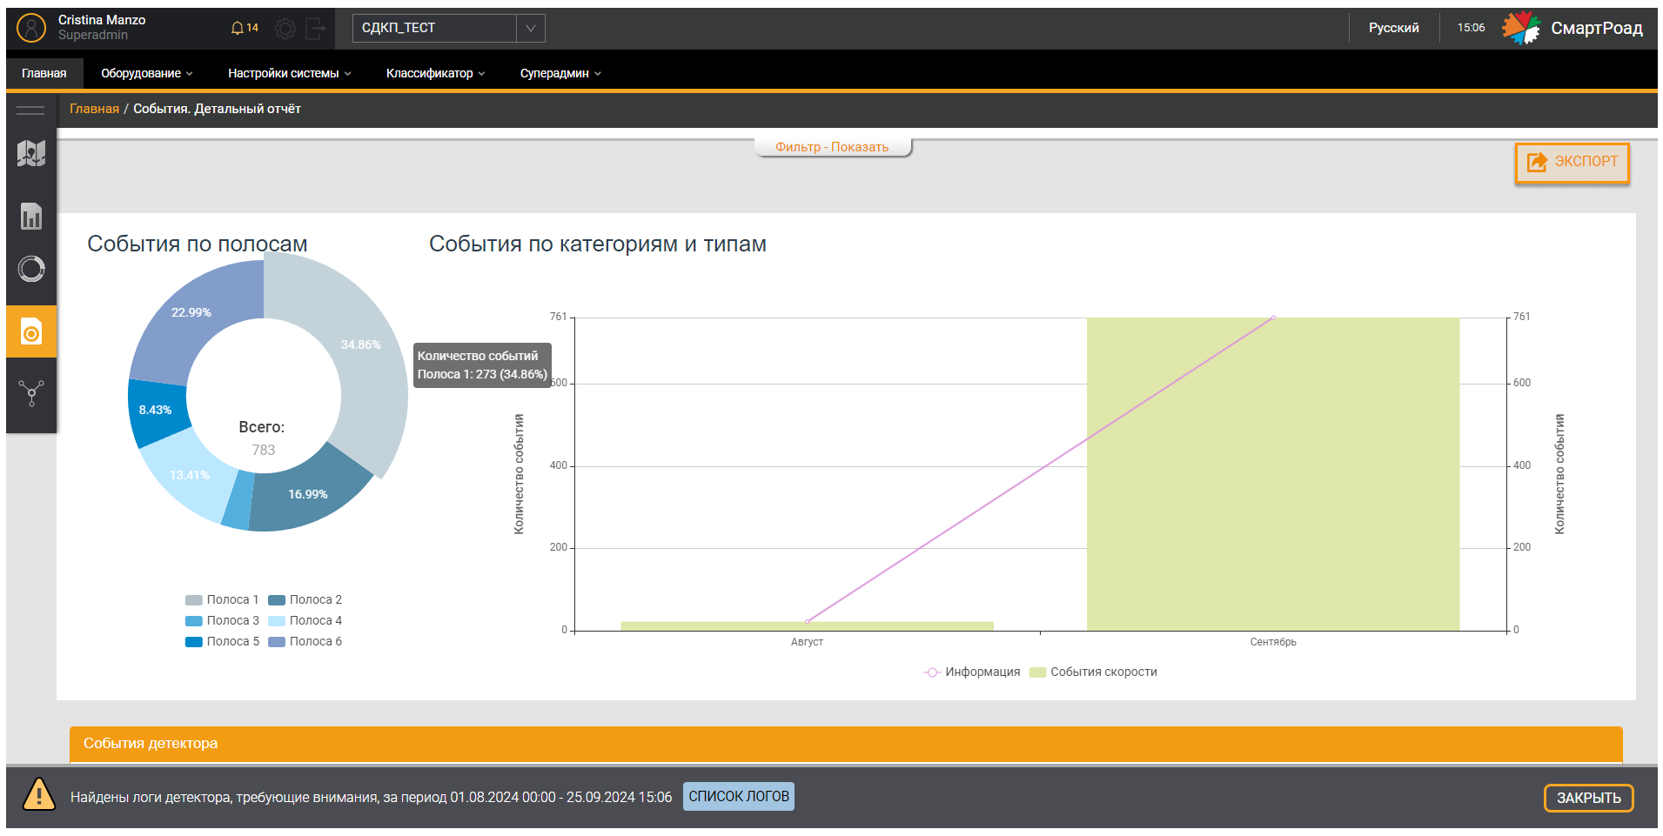
Task: Open the Настройки системы menu
Action: point(290,73)
